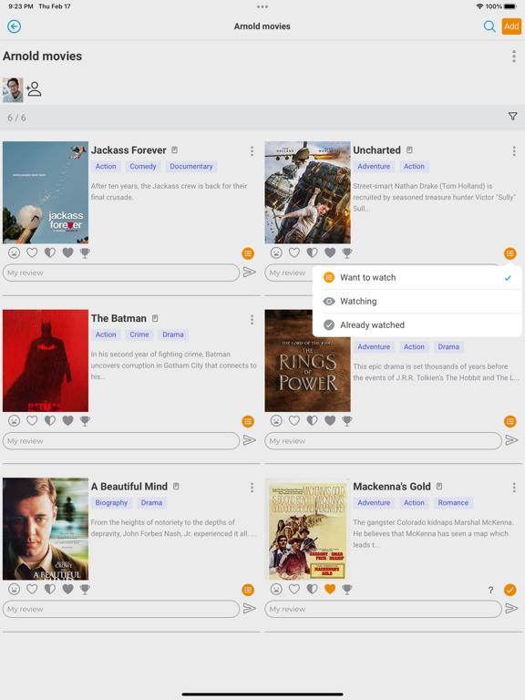The image size is (525, 700).
Task: Tap the Romance tag on Mackenna's Gold
Action: [453, 503]
